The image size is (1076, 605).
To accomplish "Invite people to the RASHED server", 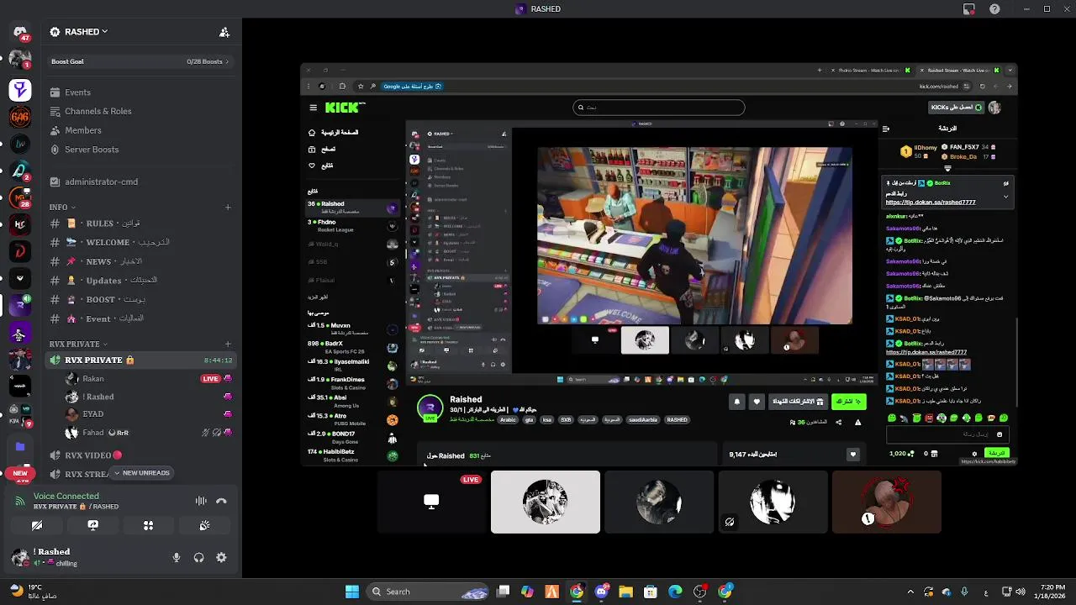I will coord(224,32).
